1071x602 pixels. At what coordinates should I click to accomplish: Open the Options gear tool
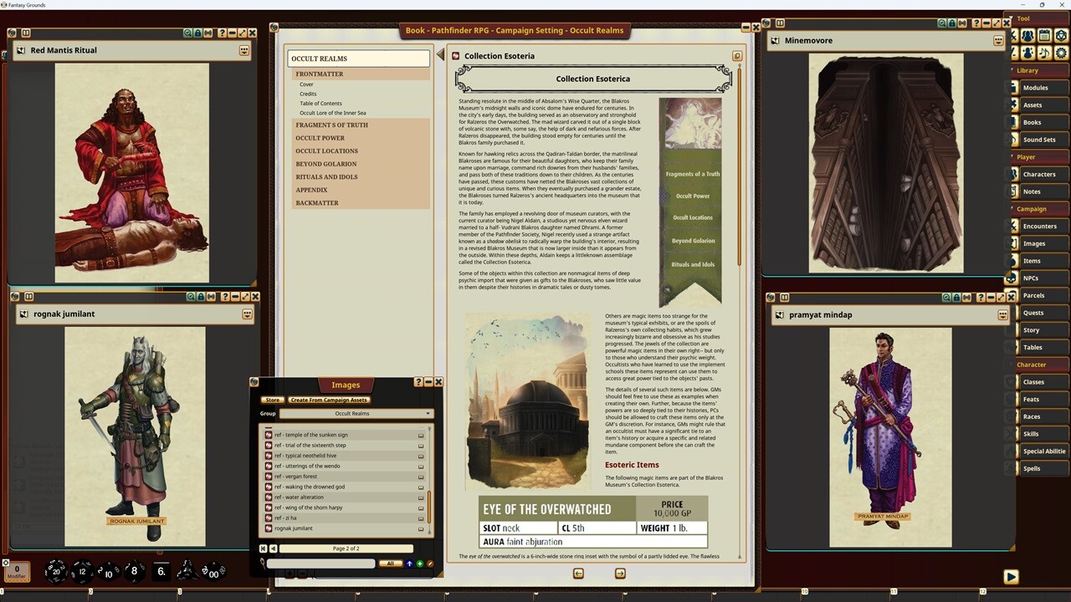click(1061, 51)
